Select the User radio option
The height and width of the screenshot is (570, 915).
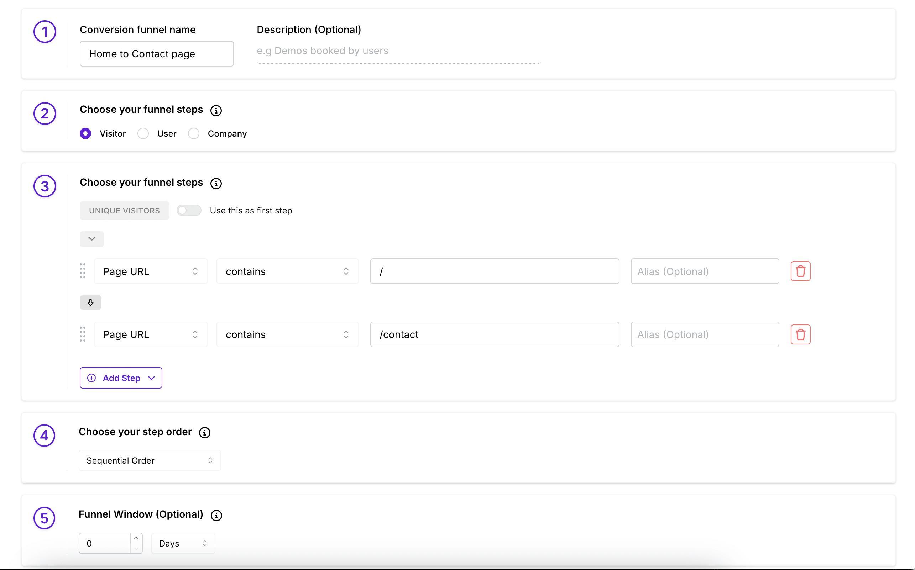coord(143,133)
